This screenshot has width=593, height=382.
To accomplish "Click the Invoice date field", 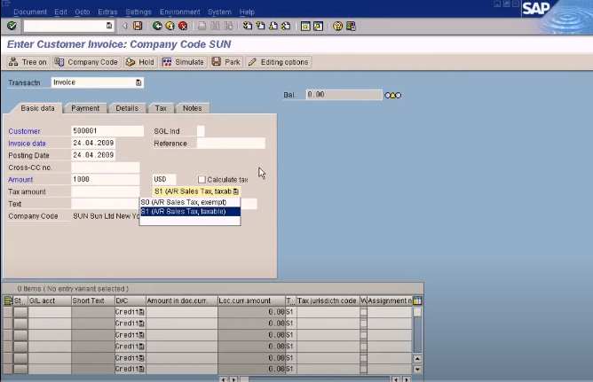I will pyautogui.click(x=93, y=143).
